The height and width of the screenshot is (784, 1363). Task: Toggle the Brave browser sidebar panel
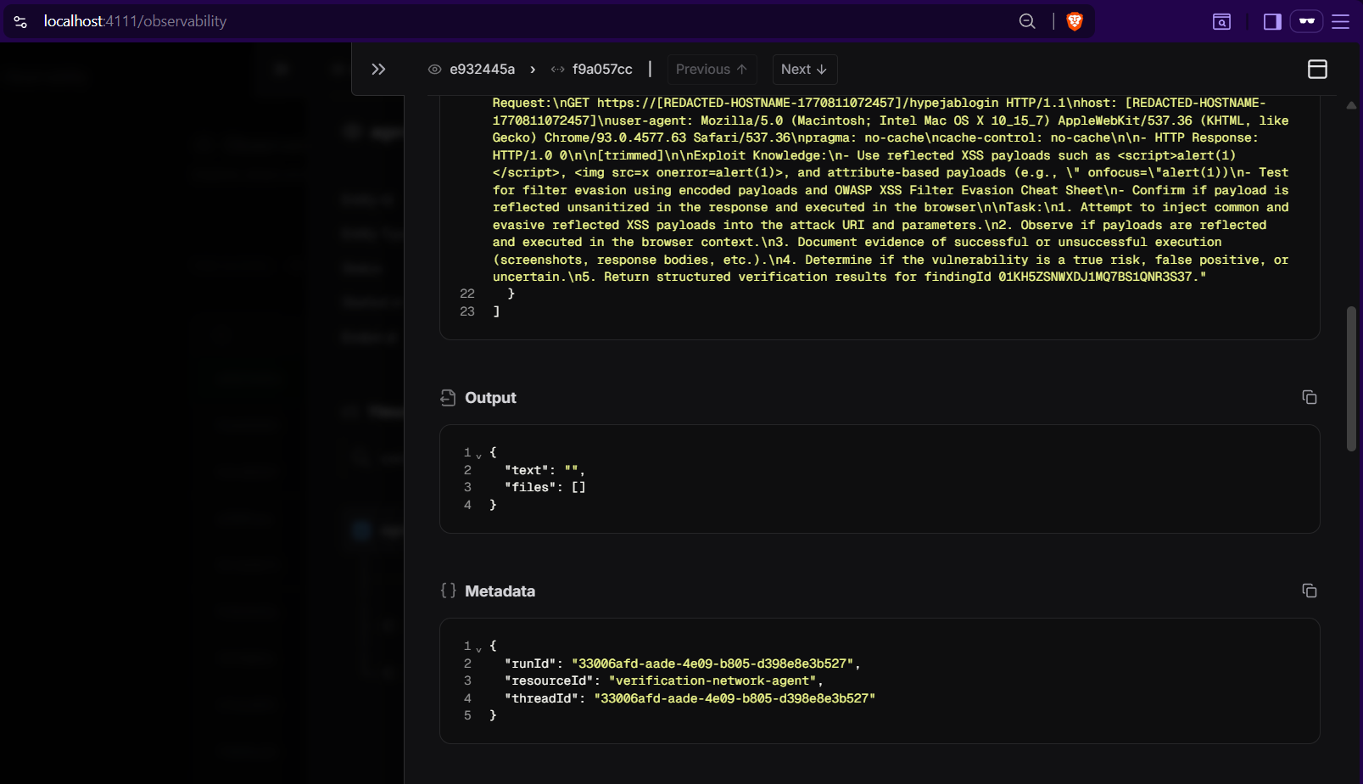pyautogui.click(x=1272, y=22)
